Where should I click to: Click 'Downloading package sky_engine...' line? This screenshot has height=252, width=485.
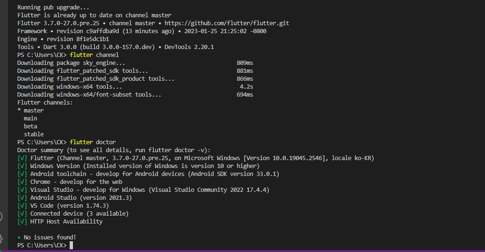pyautogui.click(x=71, y=63)
